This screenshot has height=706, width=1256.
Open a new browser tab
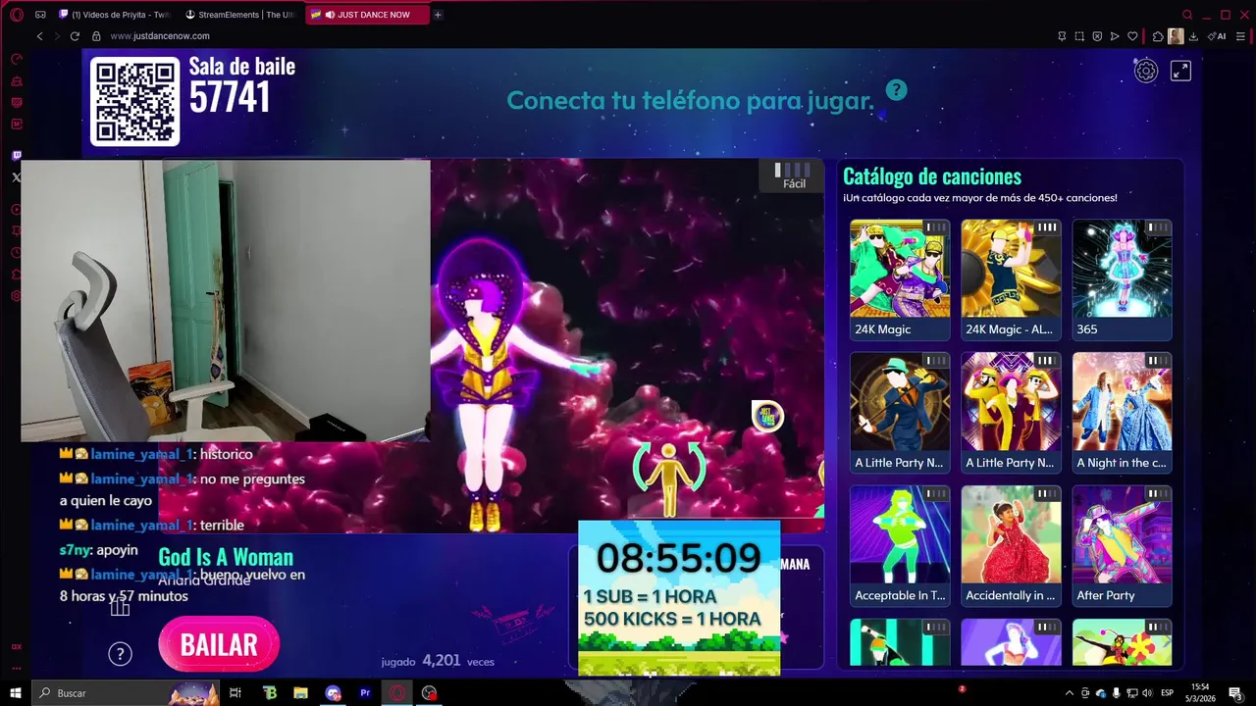[x=438, y=15]
